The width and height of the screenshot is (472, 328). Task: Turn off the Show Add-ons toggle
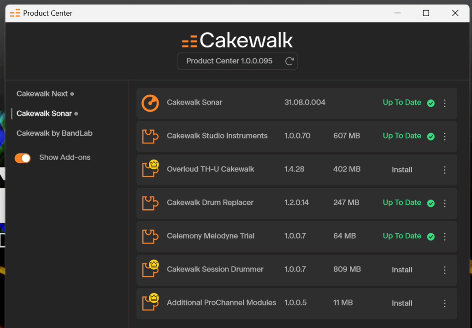click(23, 158)
